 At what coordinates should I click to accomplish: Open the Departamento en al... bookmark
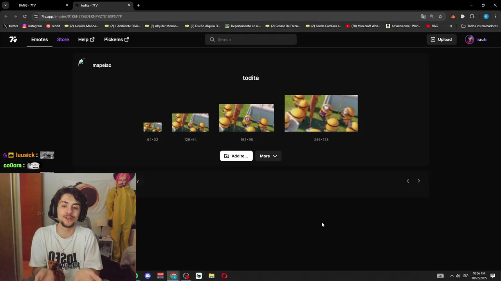(x=243, y=26)
